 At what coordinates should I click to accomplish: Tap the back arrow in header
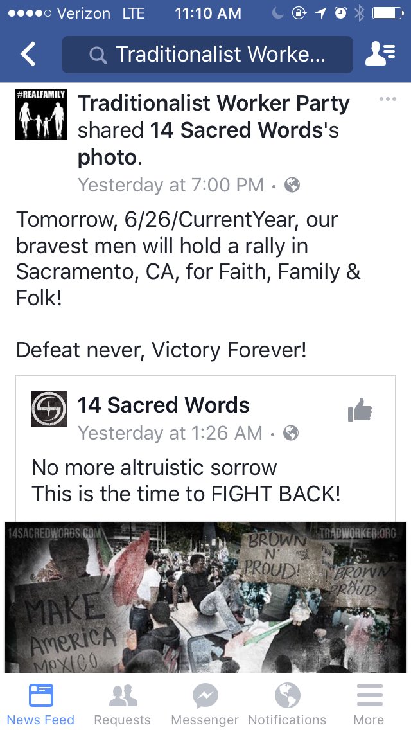click(x=28, y=54)
